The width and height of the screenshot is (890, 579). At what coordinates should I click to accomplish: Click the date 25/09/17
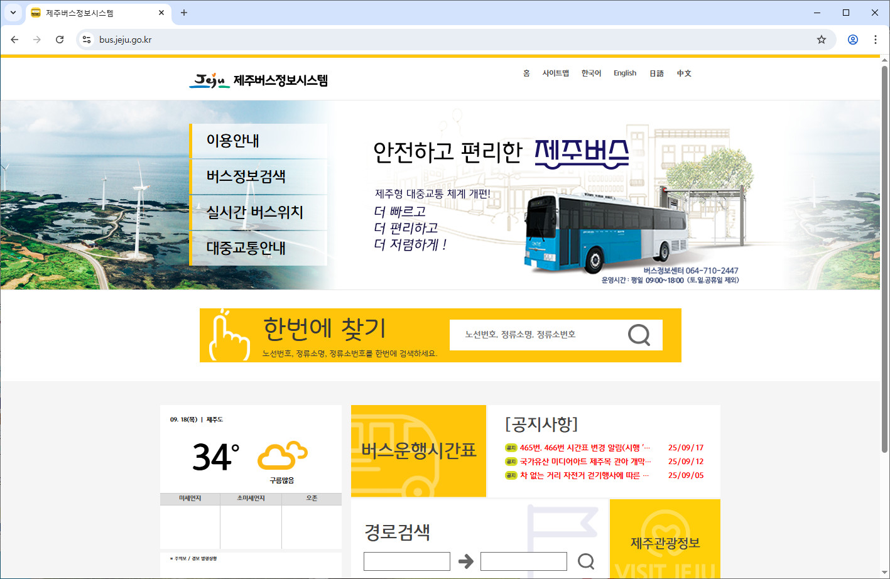point(686,448)
